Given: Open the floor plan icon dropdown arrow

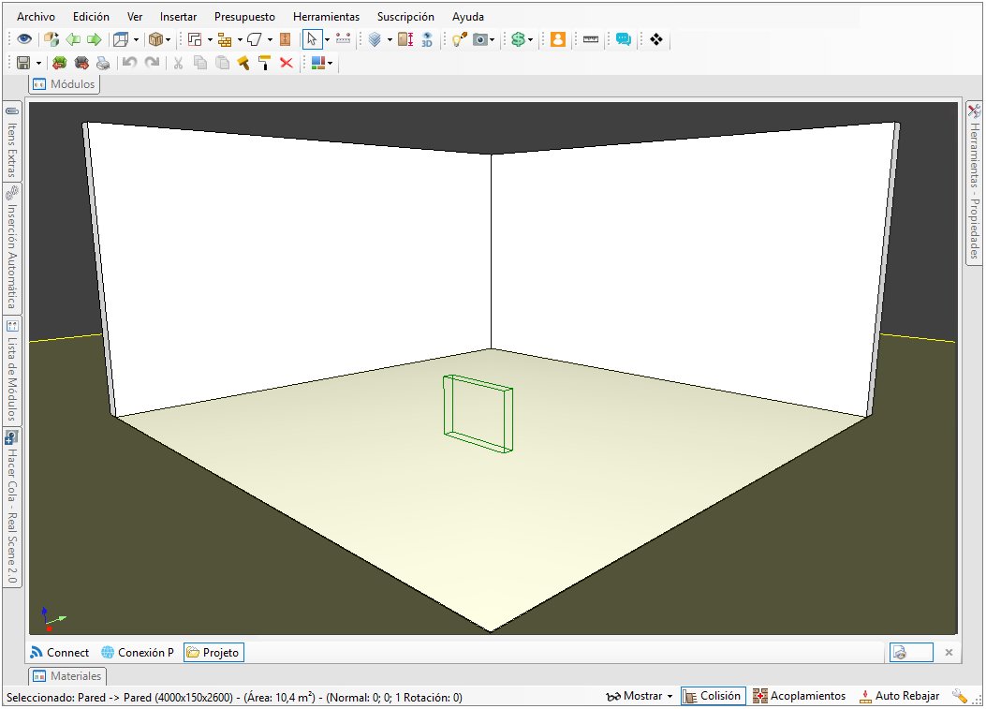Looking at the screenshot, I should (210, 39).
